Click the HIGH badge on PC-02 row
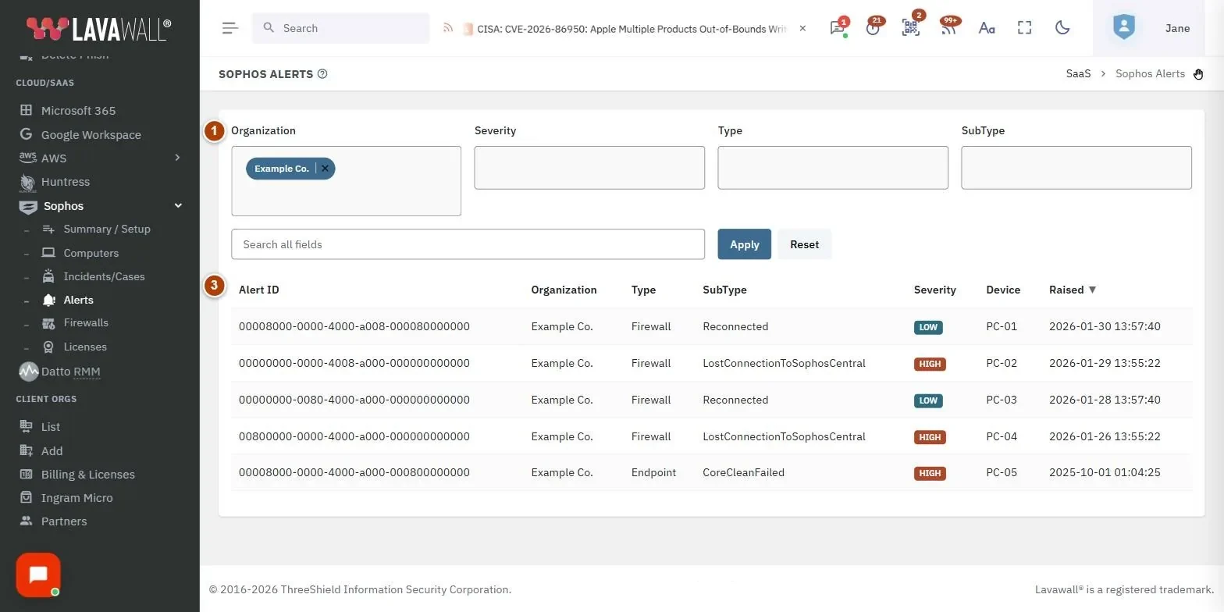 (930, 364)
